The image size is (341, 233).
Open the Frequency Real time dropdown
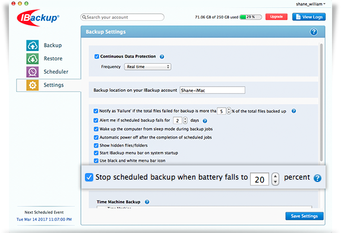pos(148,66)
